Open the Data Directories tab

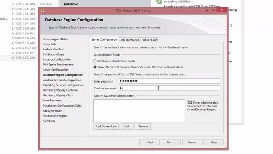coord(129,40)
